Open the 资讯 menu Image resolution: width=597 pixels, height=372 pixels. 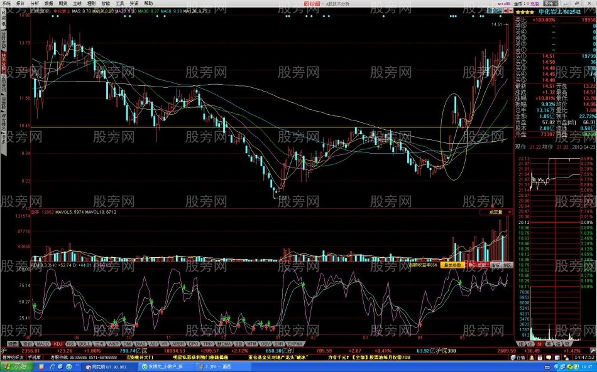pyautogui.click(x=134, y=3)
